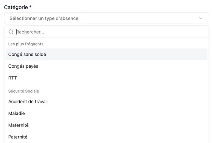The height and width of the screenshot is (143, 212).
Task: Click the Sélectionner un type d'absence placeholder text
Action: click(x=44, y=18)
